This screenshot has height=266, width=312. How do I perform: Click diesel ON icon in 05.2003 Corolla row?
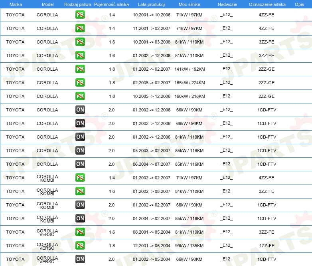pos(80,151)
